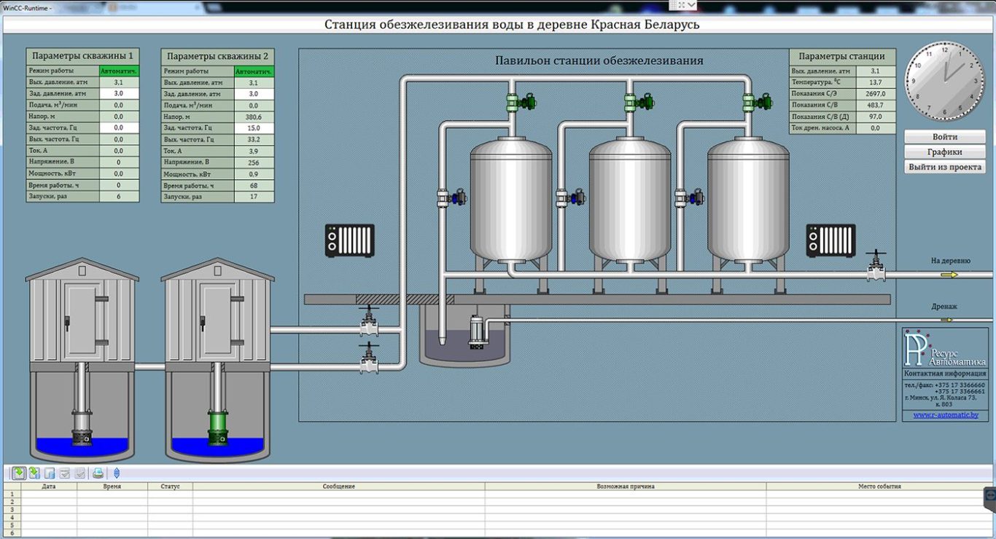The height and width of the screenshot is (539, 996).
Task: Click the 'Статус' column header
Action: [x=171, y=486]
